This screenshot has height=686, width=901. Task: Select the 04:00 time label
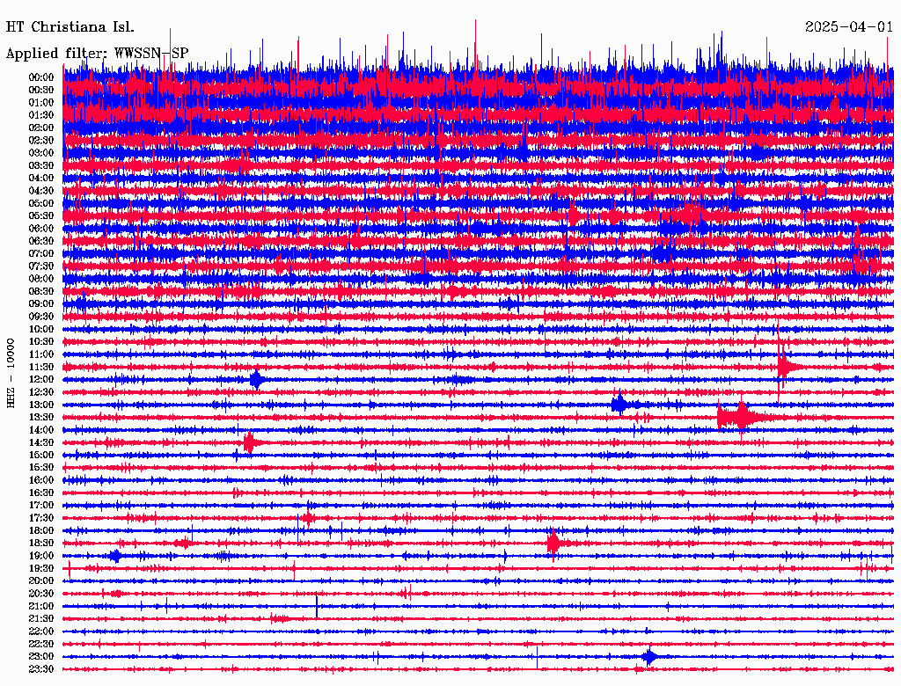tap(41, 179)
